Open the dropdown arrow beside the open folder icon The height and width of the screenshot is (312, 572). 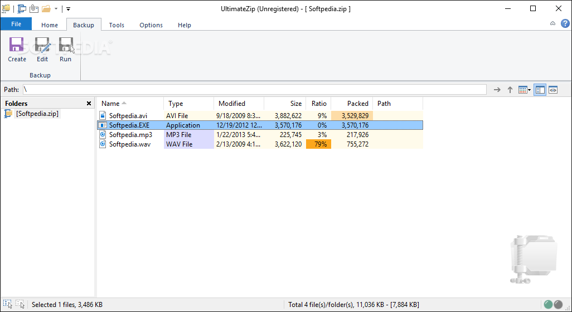[x=56, y=9]
